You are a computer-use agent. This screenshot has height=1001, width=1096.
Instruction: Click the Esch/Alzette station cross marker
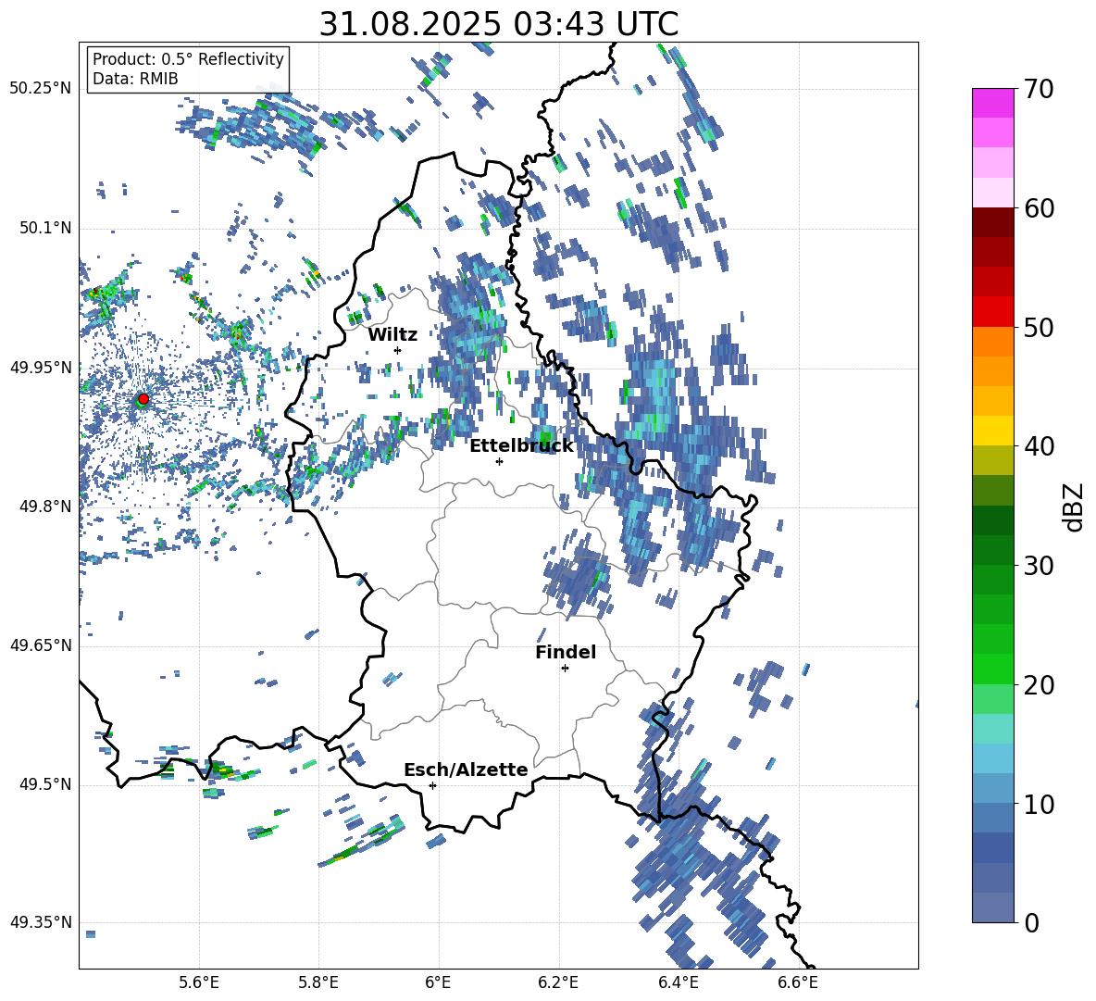point(432,785)
